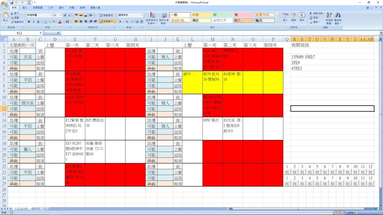Insert cells with 插入 button in Cells group

[285, 17]
